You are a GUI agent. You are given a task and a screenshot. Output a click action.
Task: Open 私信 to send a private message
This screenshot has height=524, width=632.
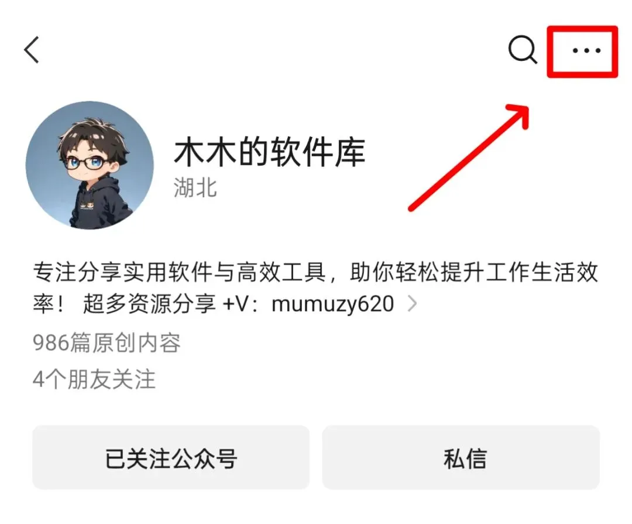pos(461,457)
